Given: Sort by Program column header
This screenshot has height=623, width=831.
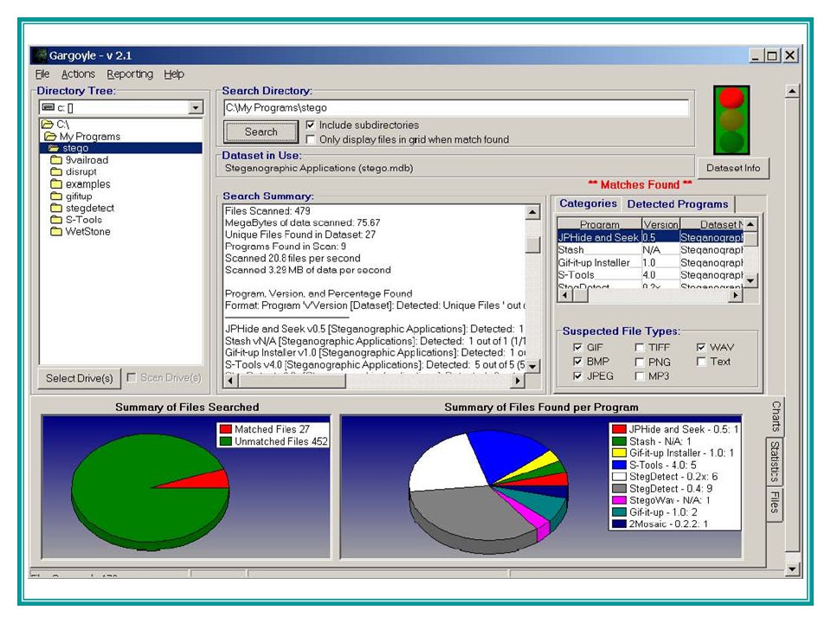Looking at the screenshot, I should tap(599, 224).
